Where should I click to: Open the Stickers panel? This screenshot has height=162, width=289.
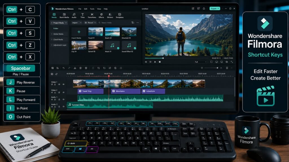click(x=110, y=16)
